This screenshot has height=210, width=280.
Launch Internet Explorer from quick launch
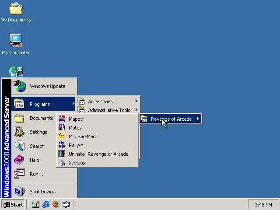46,204
